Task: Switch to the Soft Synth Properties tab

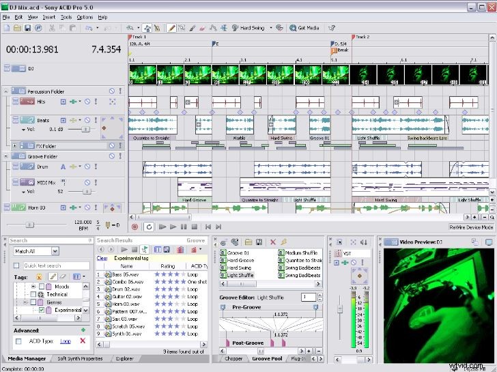Action: point(80,358)
